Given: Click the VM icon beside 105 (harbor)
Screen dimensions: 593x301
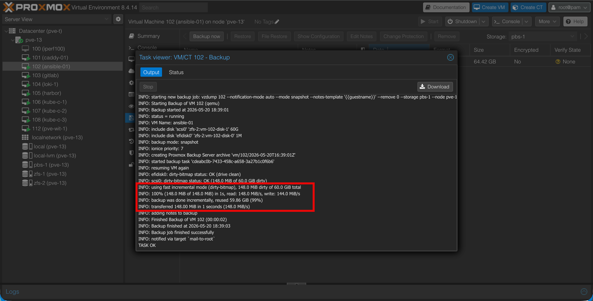Looking at the screenshot, I should [25, 93].
